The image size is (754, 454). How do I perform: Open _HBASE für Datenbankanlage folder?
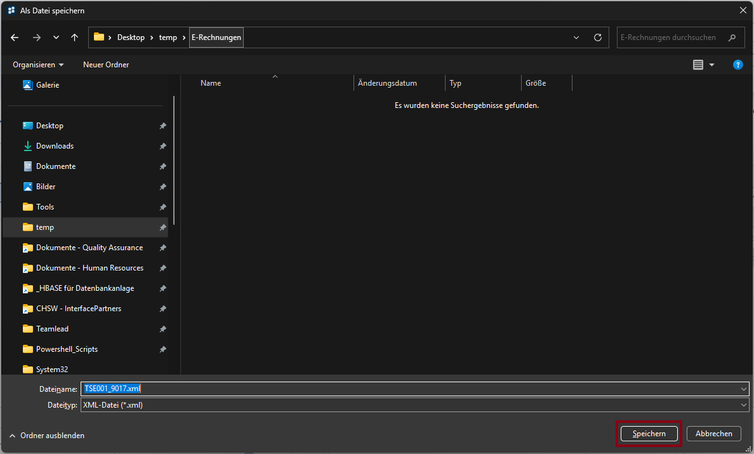pyautogui.click(x=86, y=288)
